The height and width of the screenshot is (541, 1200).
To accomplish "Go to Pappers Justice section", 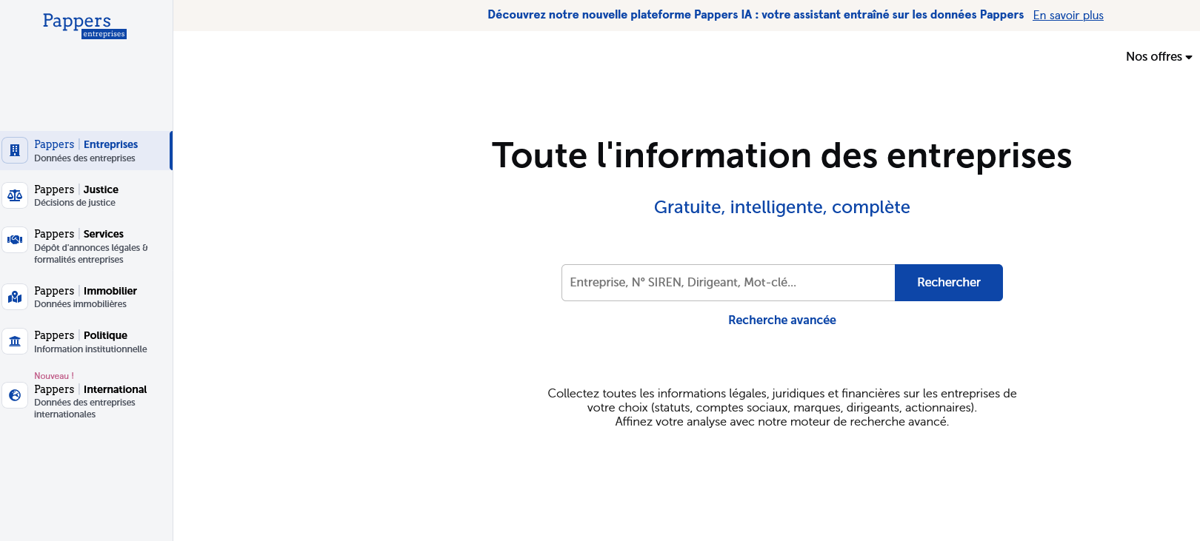I will (x=86, y=195).
